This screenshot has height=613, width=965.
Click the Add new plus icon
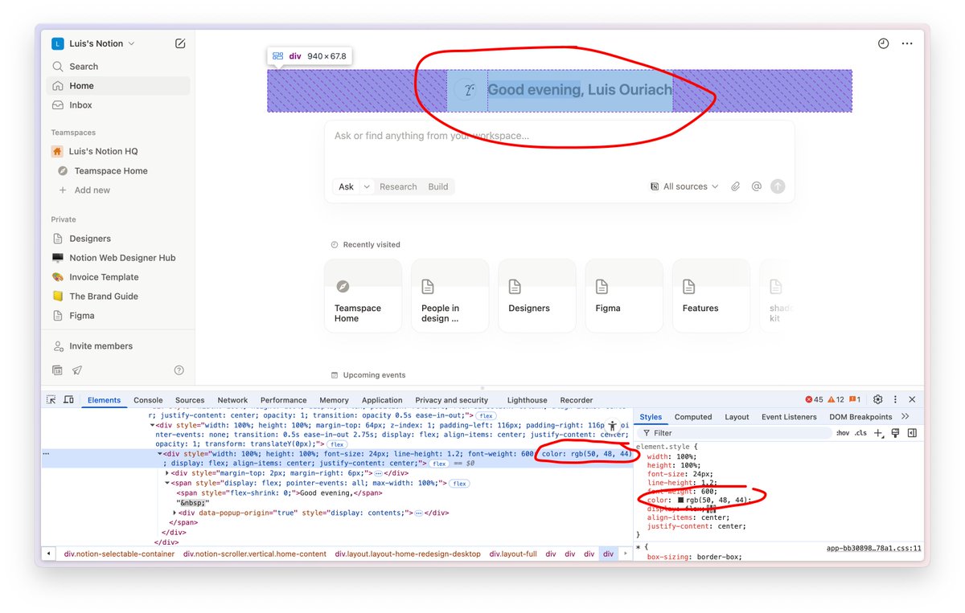pos(63,190)
